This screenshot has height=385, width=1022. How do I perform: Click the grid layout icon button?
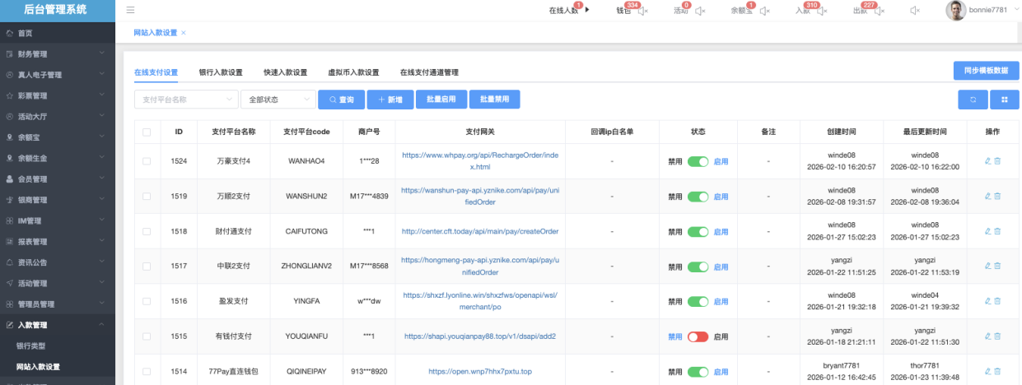pos(1004,100)
